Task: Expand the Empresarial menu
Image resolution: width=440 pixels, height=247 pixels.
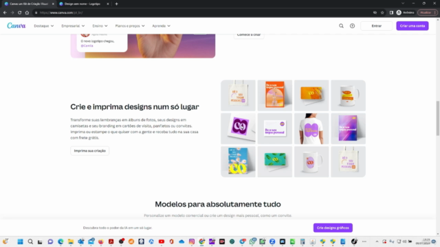Action: (x=73, y=26)
